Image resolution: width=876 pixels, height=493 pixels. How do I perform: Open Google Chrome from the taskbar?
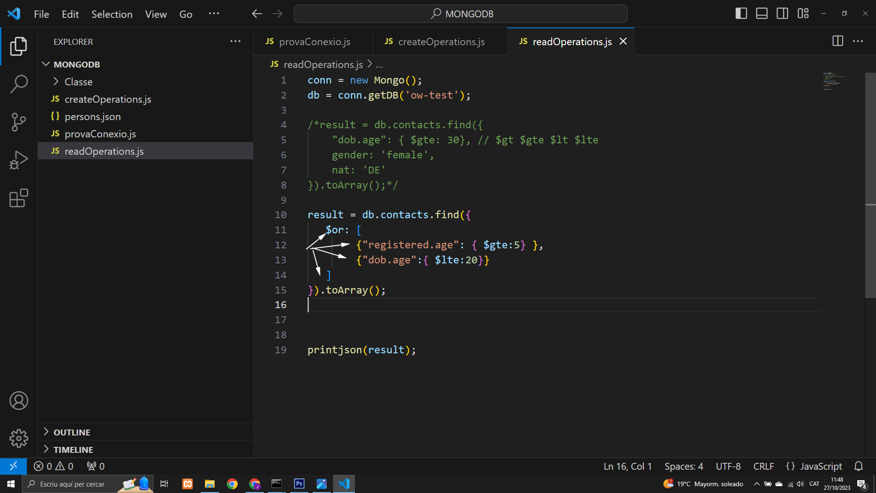[232, 484]
